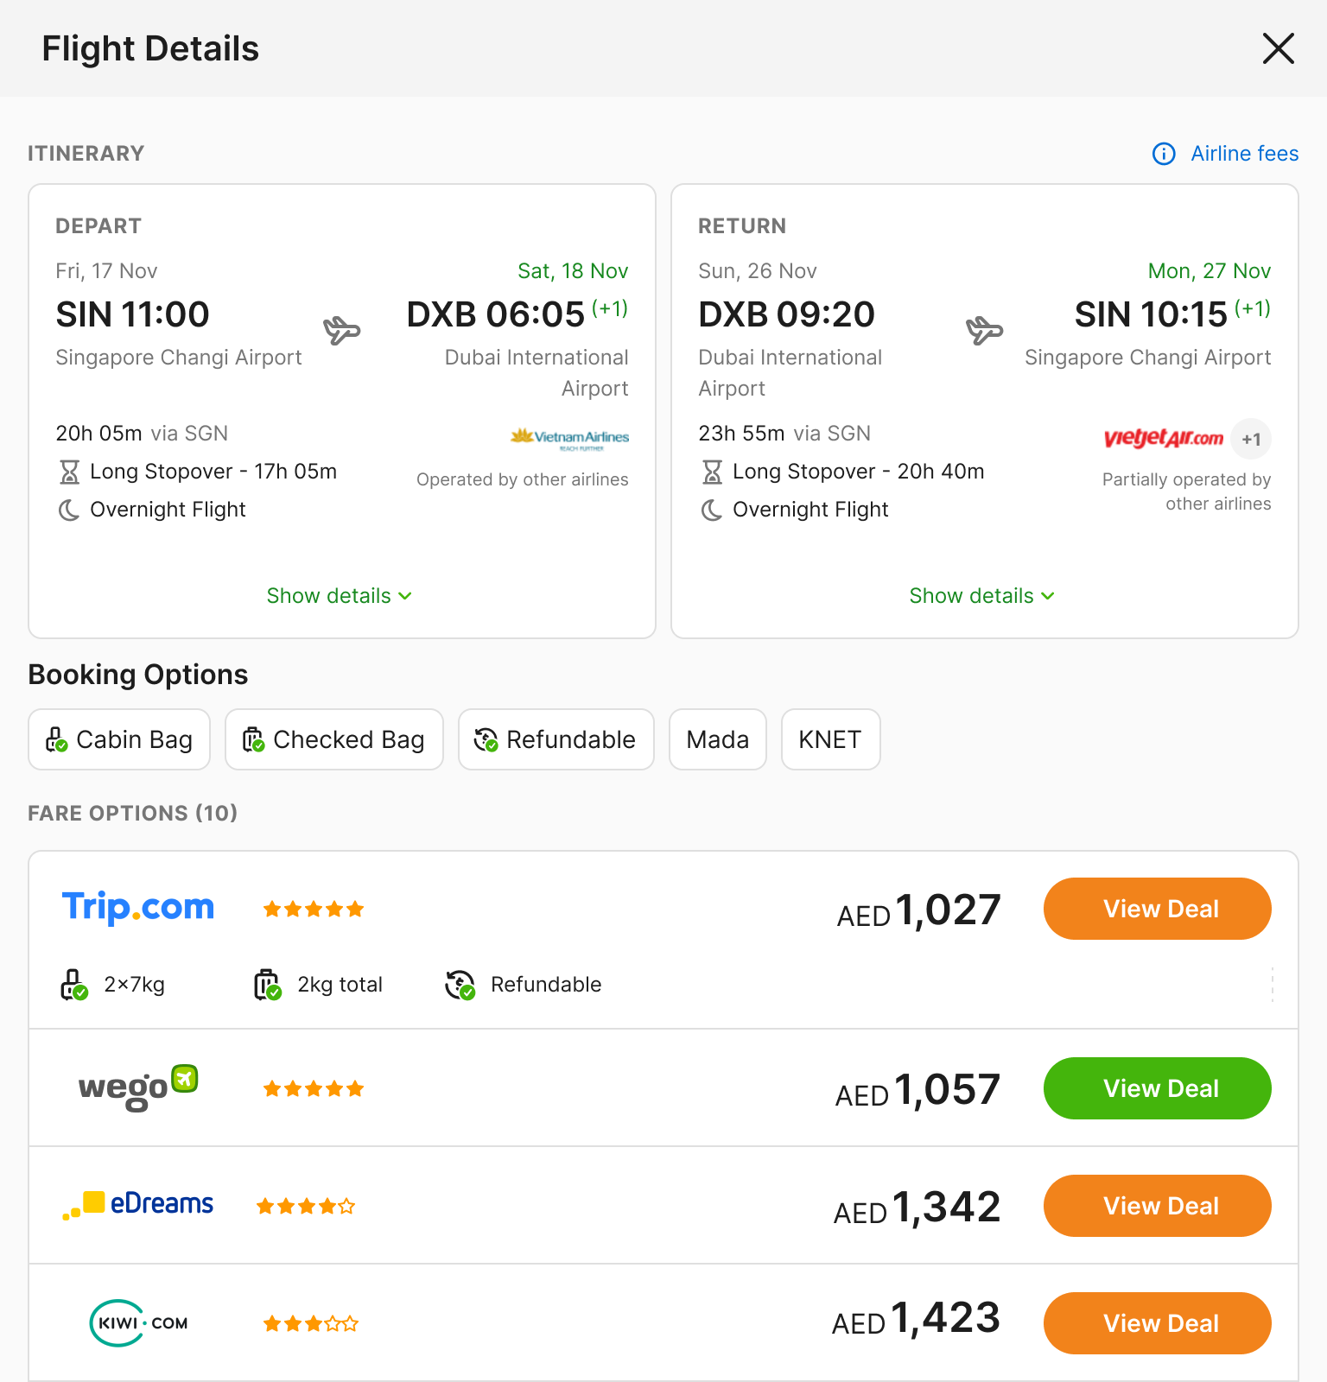Viewport: 1327px width, 1382px height.
Task: Click the checked bag icon showing 2kg total
Action: (267, 984)
